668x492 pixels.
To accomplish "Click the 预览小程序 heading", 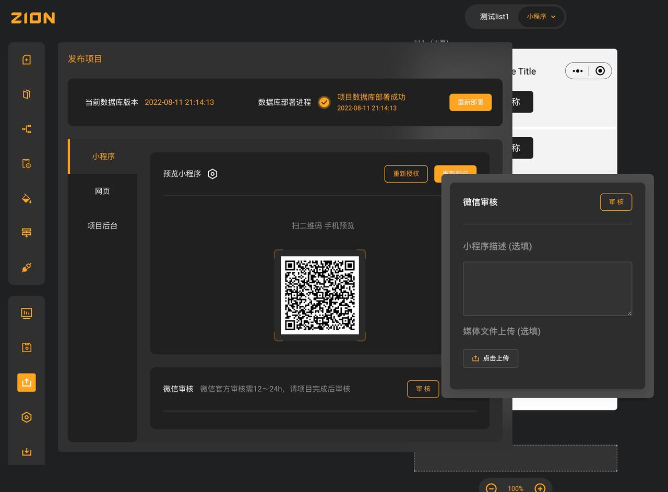I will pyautogui.click(x=182, y=174).
